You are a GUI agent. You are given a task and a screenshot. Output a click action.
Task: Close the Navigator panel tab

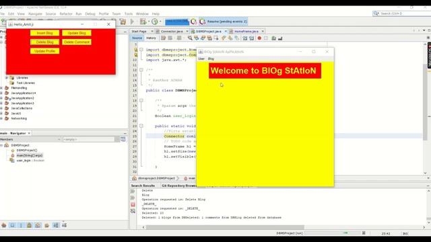click(29, 133)
